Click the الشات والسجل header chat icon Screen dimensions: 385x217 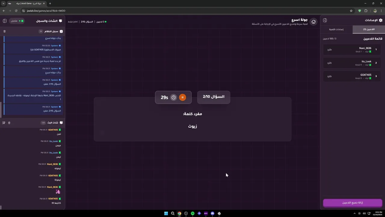[60, 21]
